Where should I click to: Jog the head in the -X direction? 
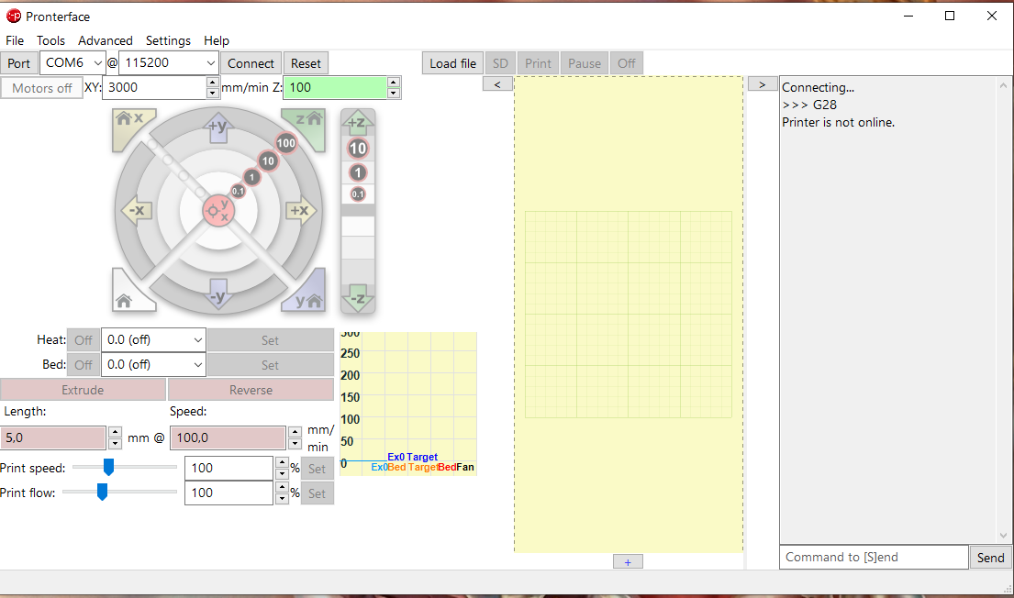[137, 211]
